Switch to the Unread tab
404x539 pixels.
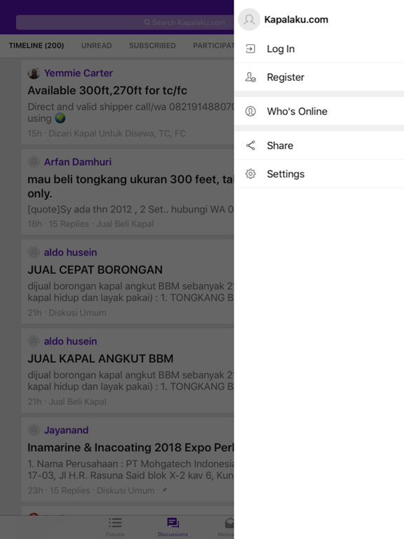97,46
